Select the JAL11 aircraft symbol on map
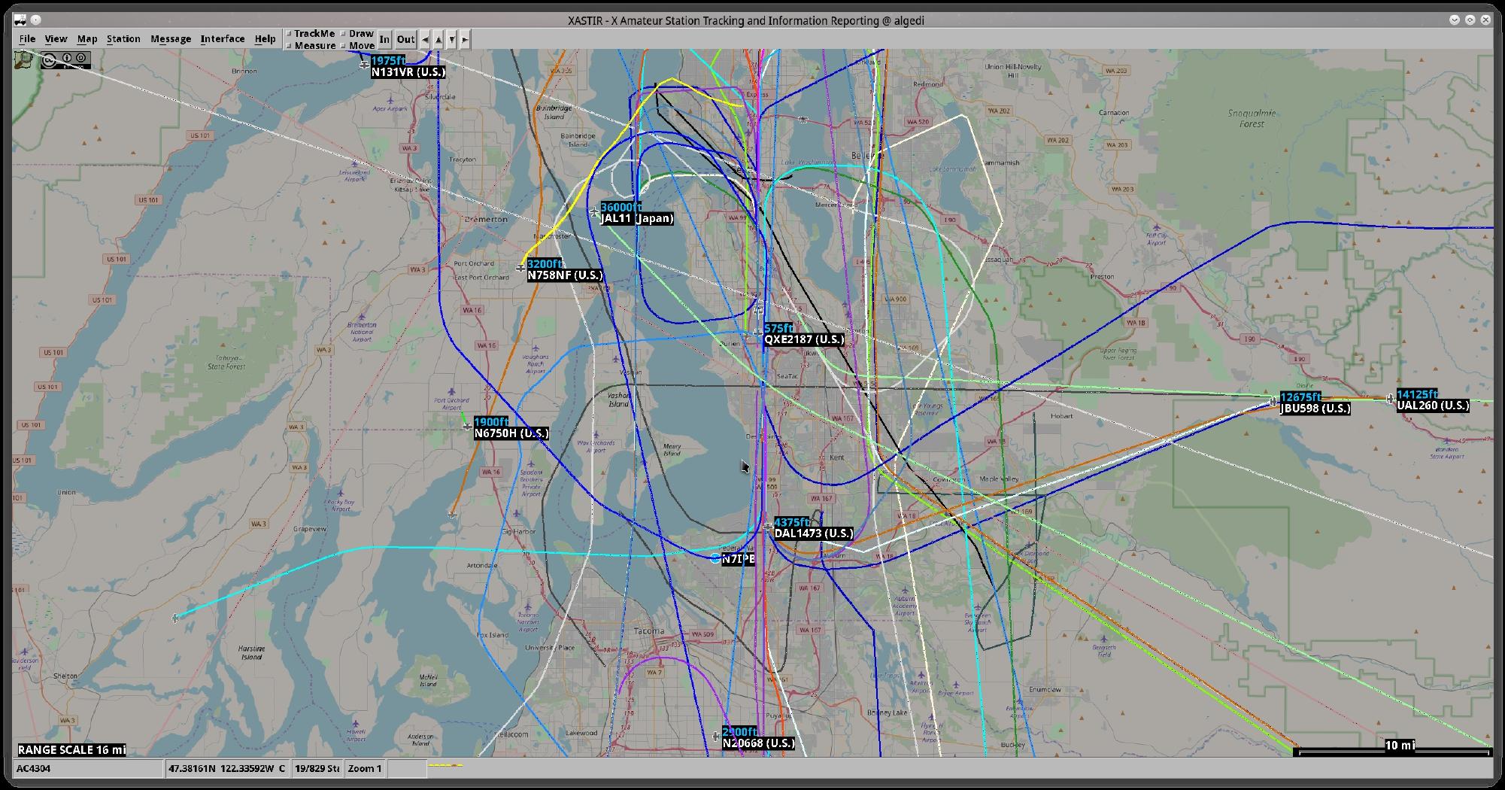Image resolution: width=1505 pixels, height=790 pixels. coord(594,212)
